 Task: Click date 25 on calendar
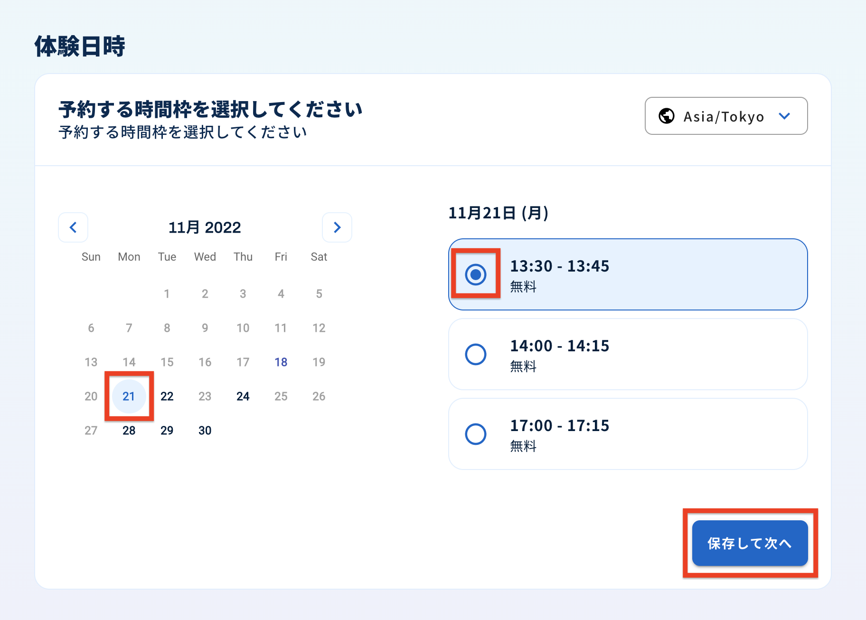[x=281, y=396]
